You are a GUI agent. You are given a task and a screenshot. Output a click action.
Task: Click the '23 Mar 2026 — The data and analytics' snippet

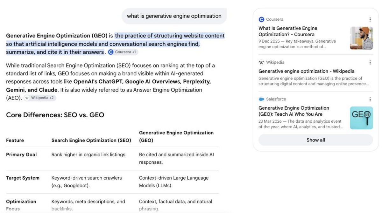pos(301,124)
